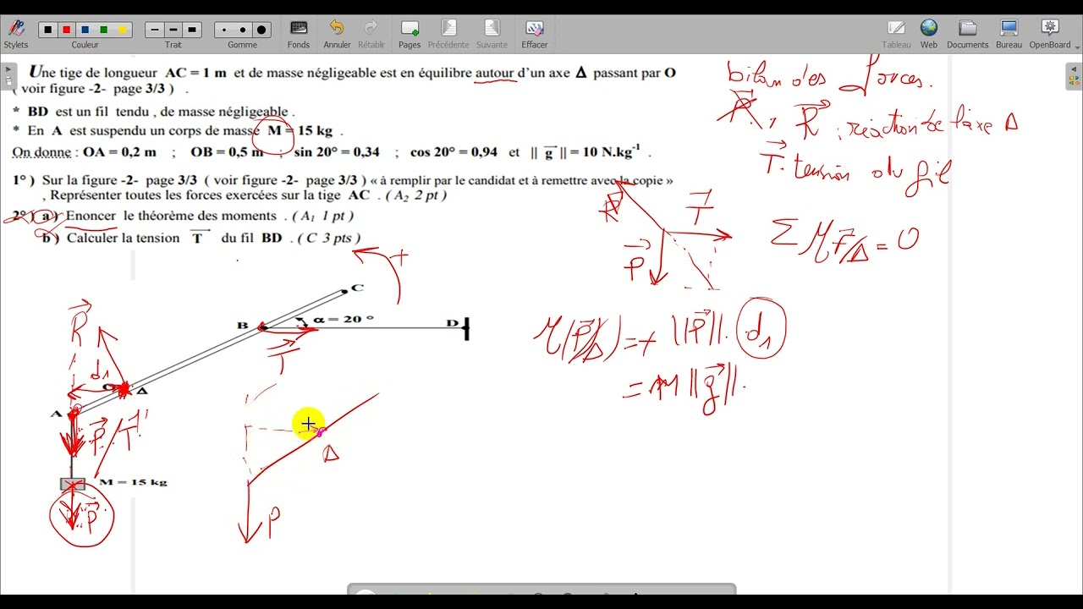Open the Fonds background options
1083x609 pixels.
click(299, 34)
